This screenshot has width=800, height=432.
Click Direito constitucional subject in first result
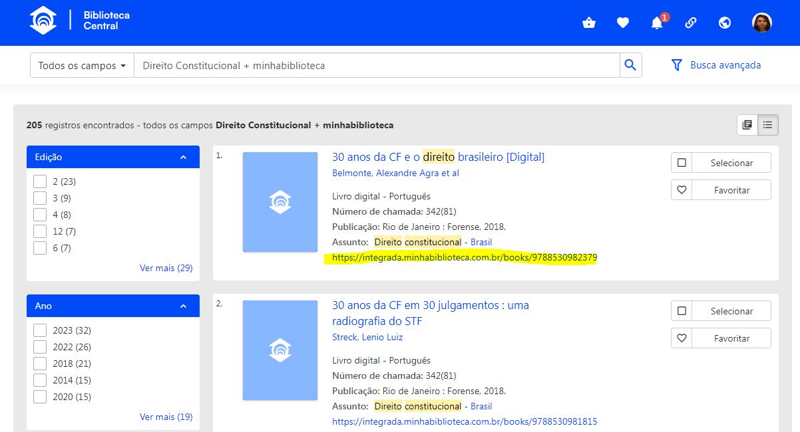coord(417,242)
